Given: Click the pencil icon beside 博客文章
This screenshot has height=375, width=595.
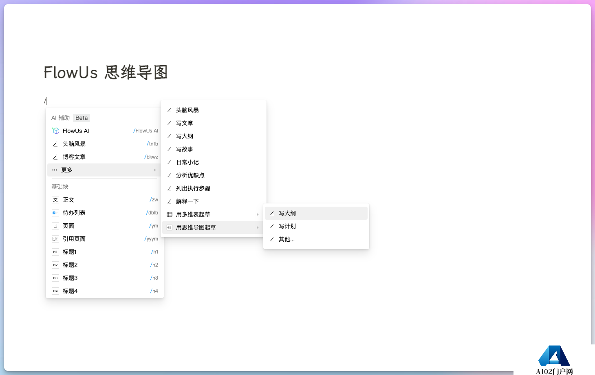Looking at the screenshot, I should point(55,157).
